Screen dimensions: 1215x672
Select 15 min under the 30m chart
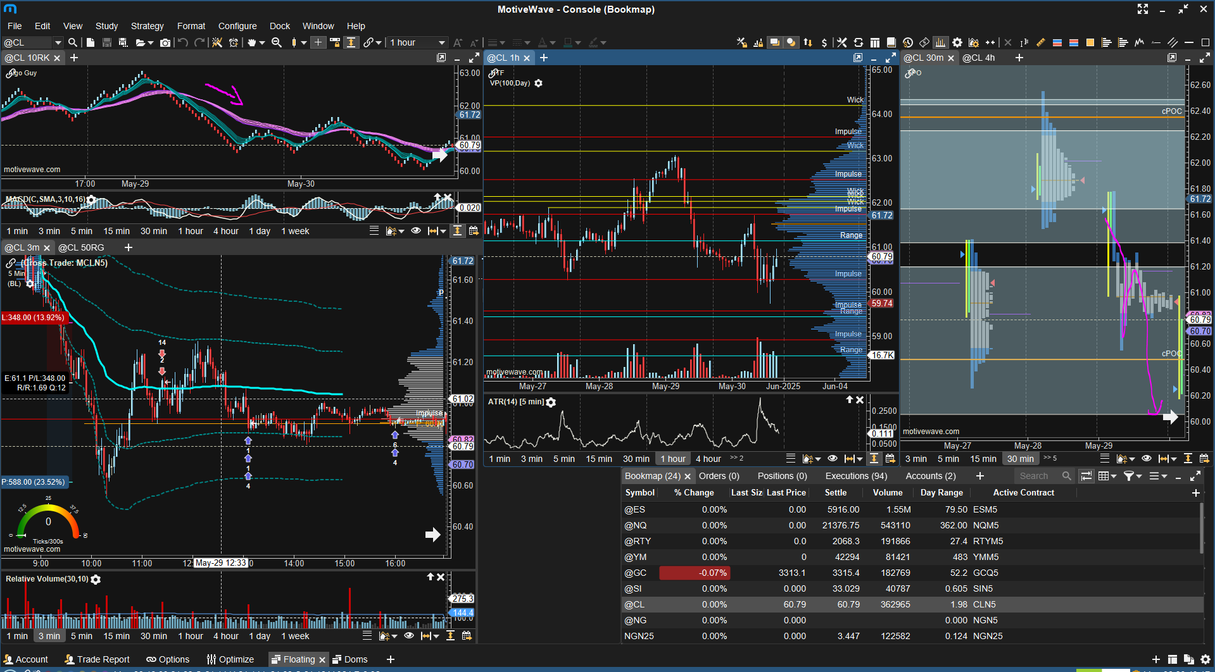click(983, 459)
